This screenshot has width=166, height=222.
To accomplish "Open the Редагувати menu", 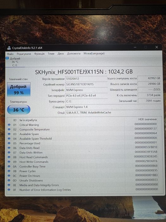I will 24,54.
